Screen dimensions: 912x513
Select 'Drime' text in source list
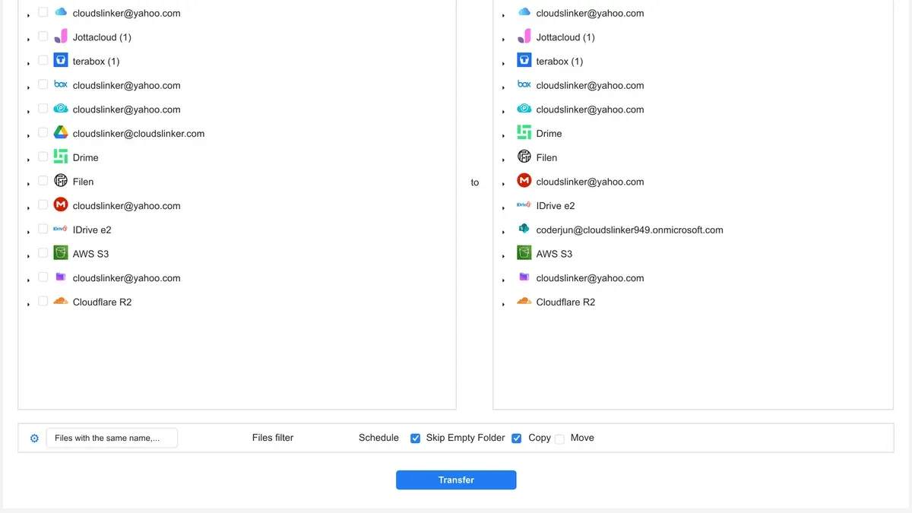pos(85,157)
